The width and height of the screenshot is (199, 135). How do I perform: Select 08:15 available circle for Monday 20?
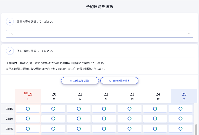[53, 109]
